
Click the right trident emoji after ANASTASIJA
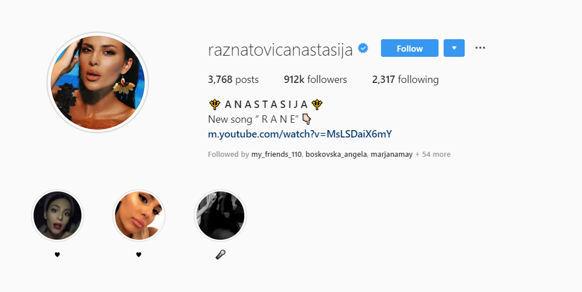(317, 105)
